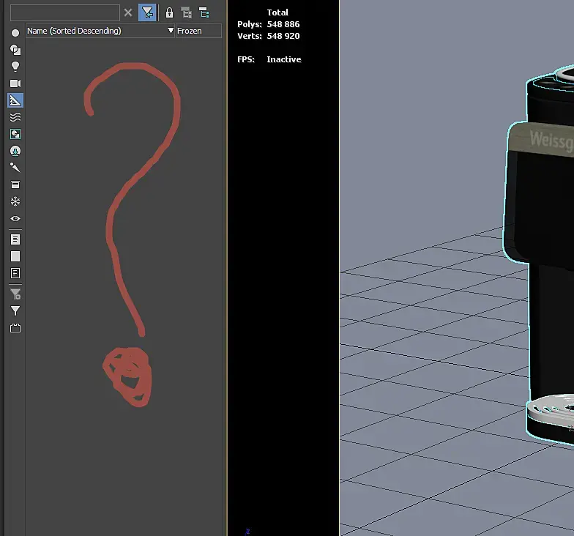The height and width of the screenshot is (536, 574).
Task: Toggle Display Hidden Objects eye icon
Action: pos(15,218)
